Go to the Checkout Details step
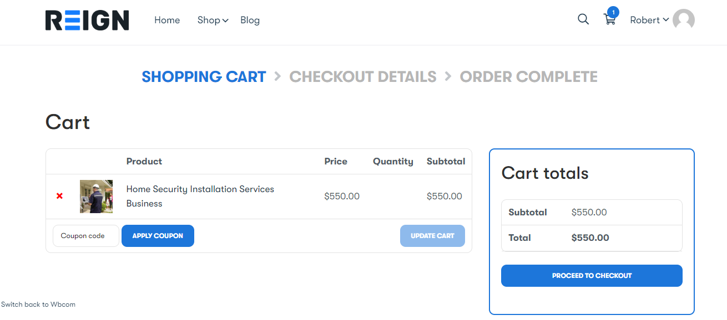The height and width of the screenshot is (320, 727). pos(363,76)
